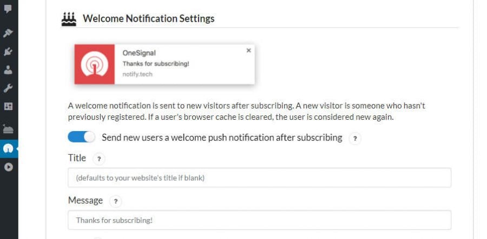
Task: Click the help icon next to Title
Action: pos(98,159)
